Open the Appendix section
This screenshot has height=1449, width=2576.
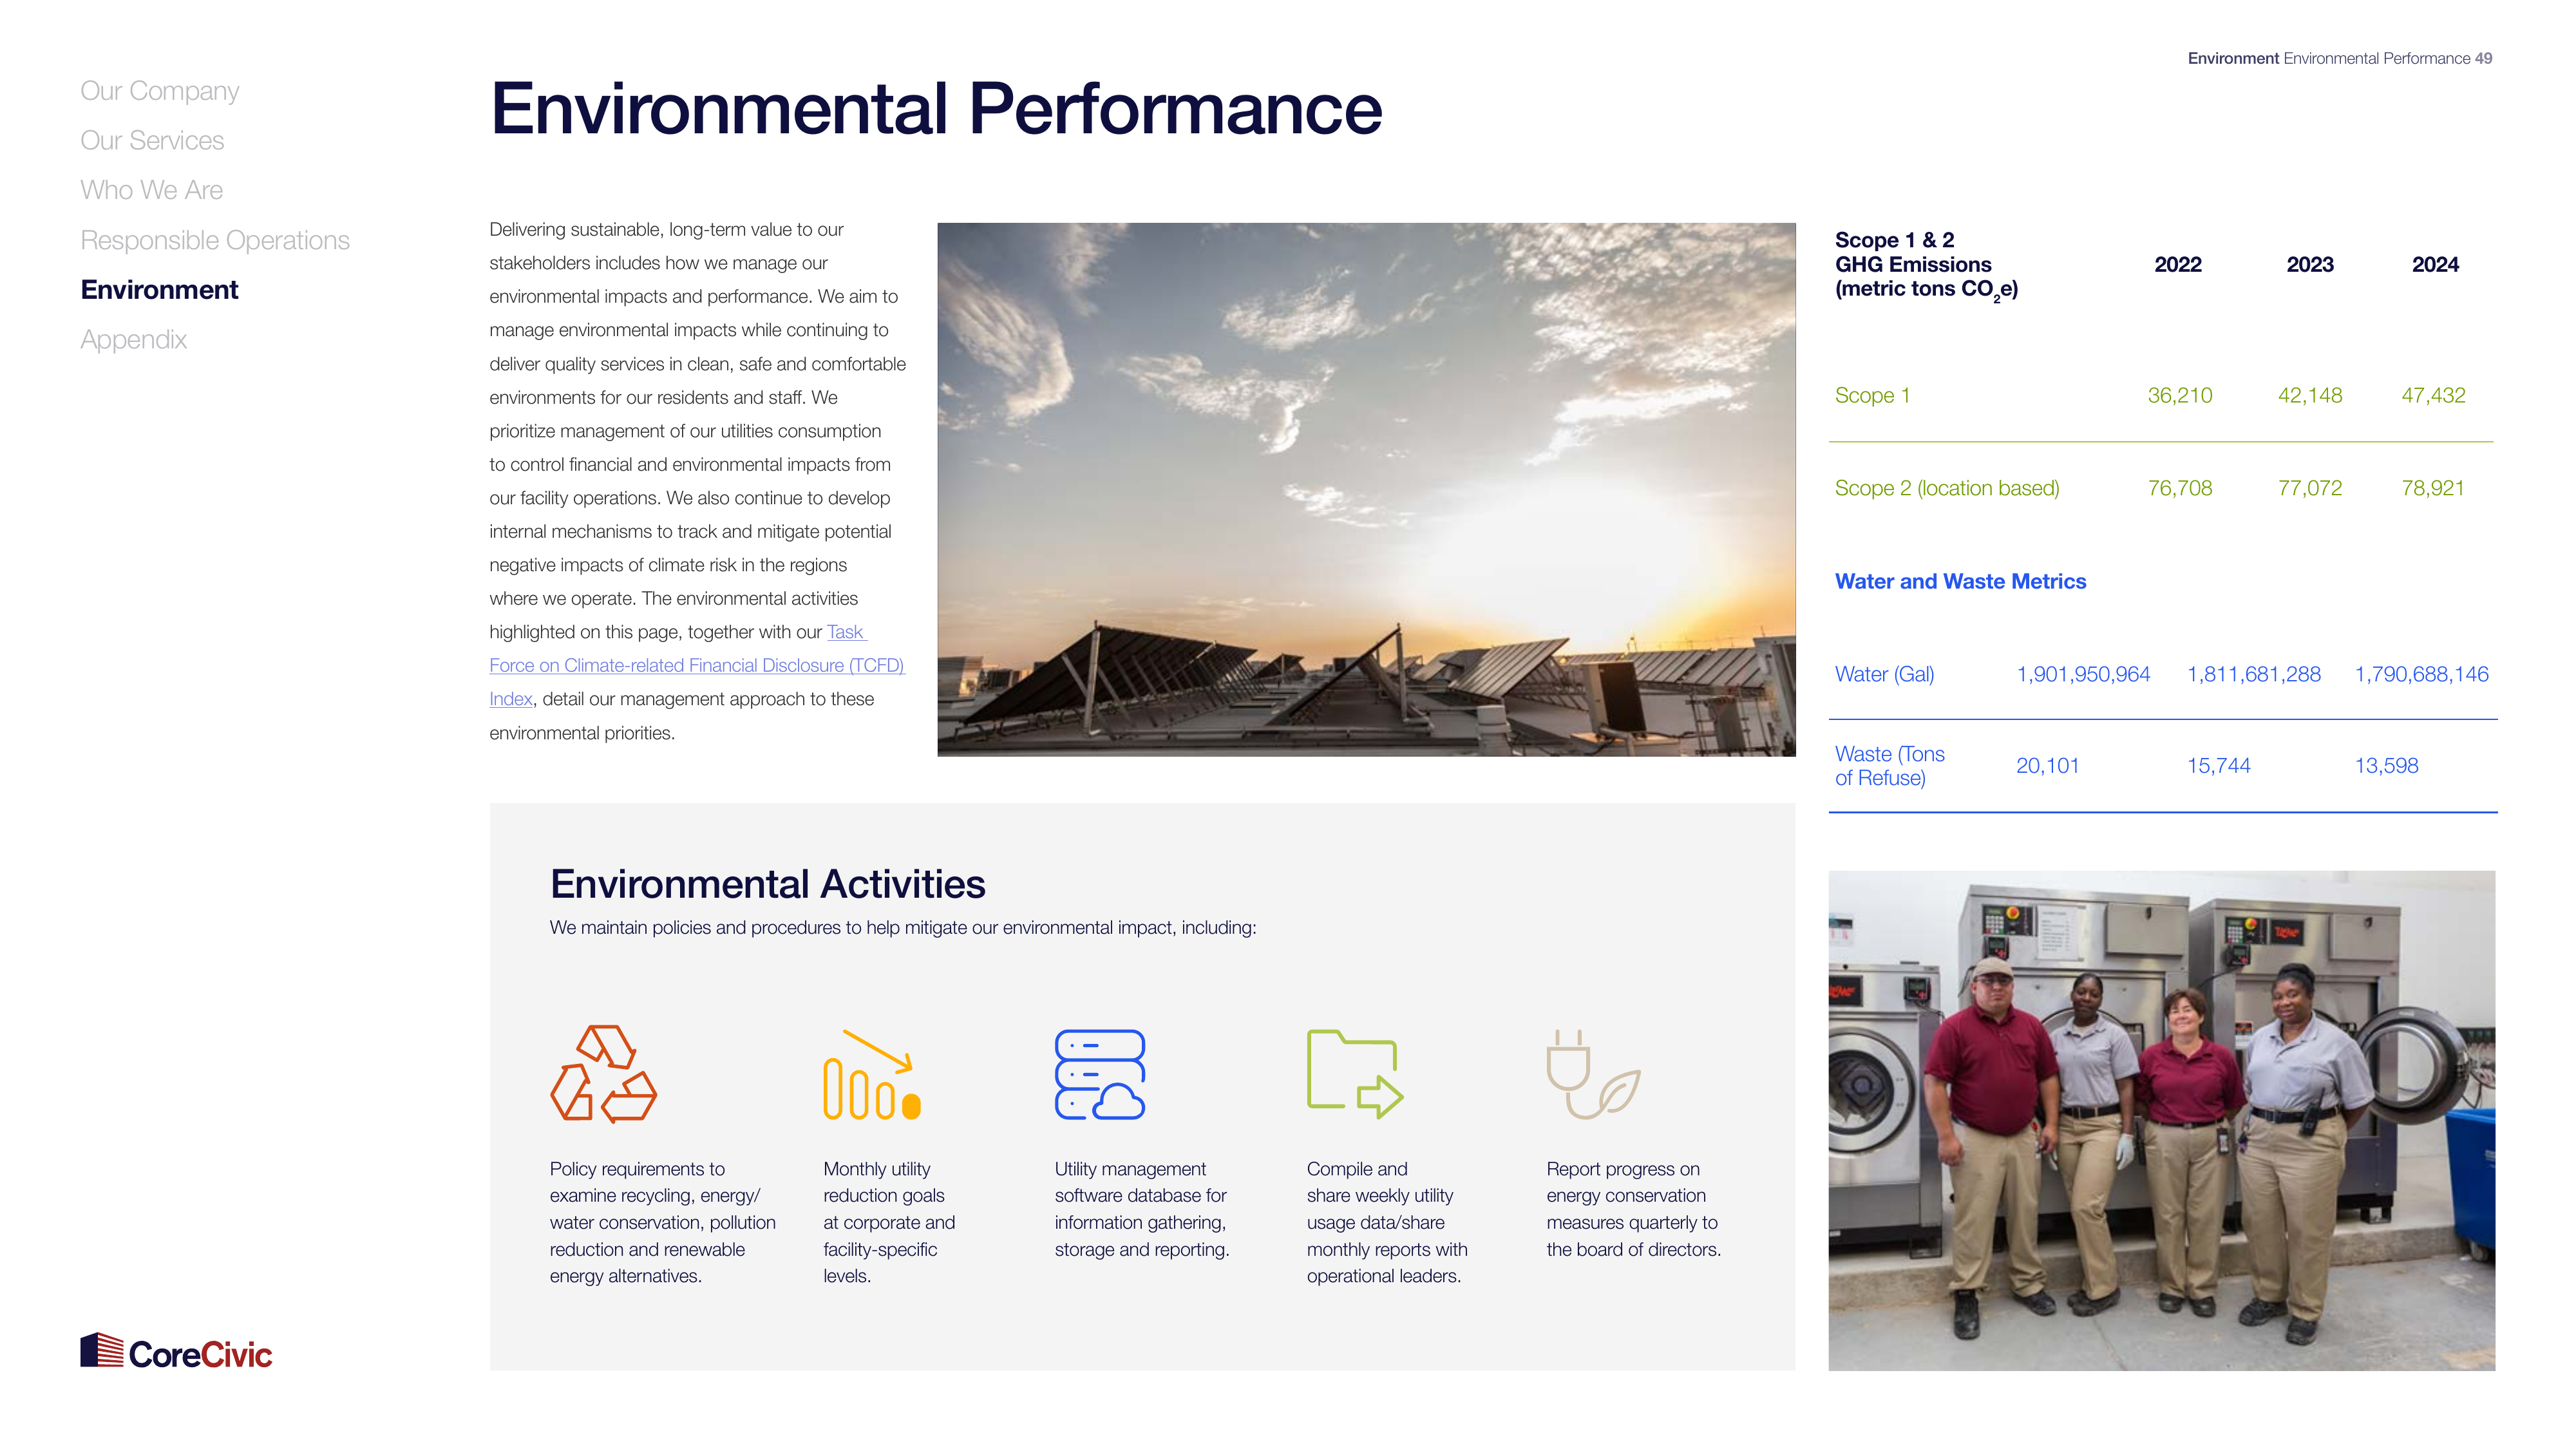click(133, 340)
